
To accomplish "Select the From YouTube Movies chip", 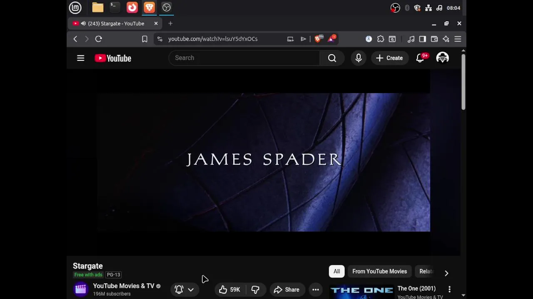I will click(380, 272).
